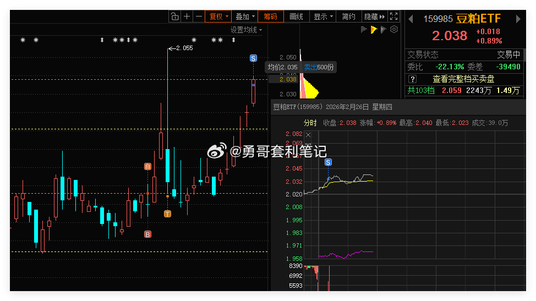Screen dimensions: 536x301
Task: Toggle the chart lock icon
Action: point(174,17)
